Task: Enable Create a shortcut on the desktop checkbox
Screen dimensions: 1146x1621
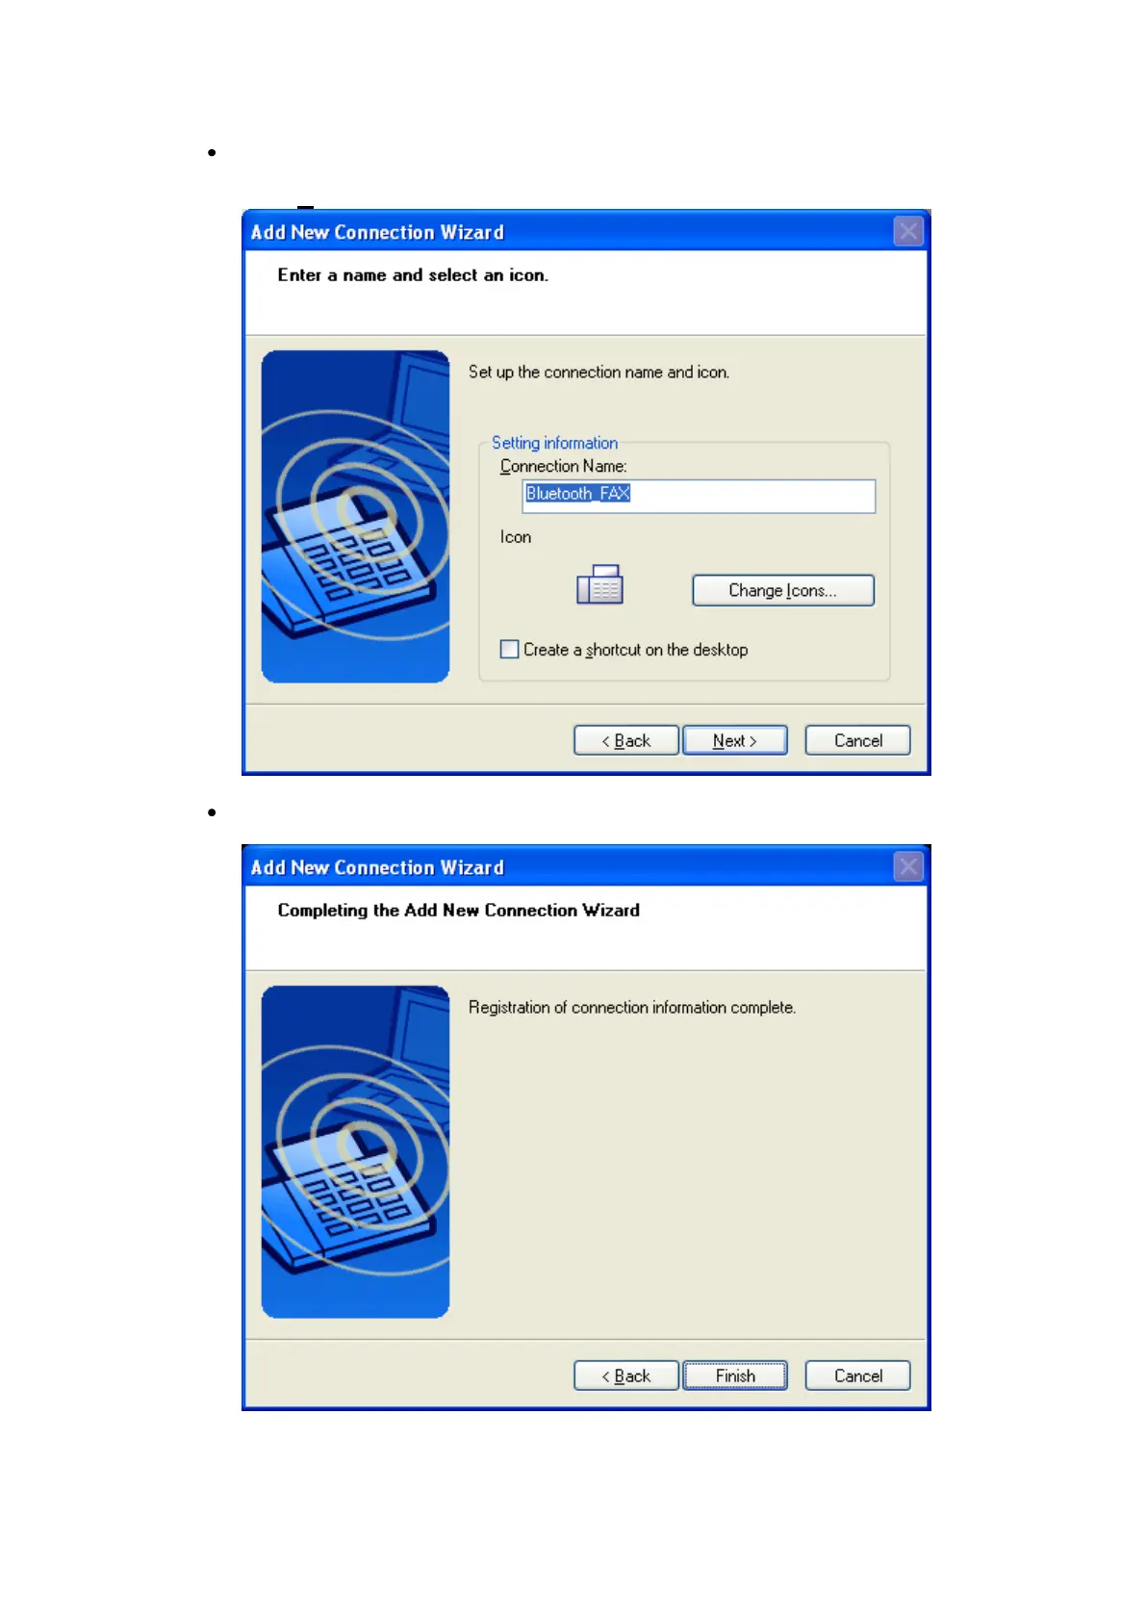Action: pos(509,650)
